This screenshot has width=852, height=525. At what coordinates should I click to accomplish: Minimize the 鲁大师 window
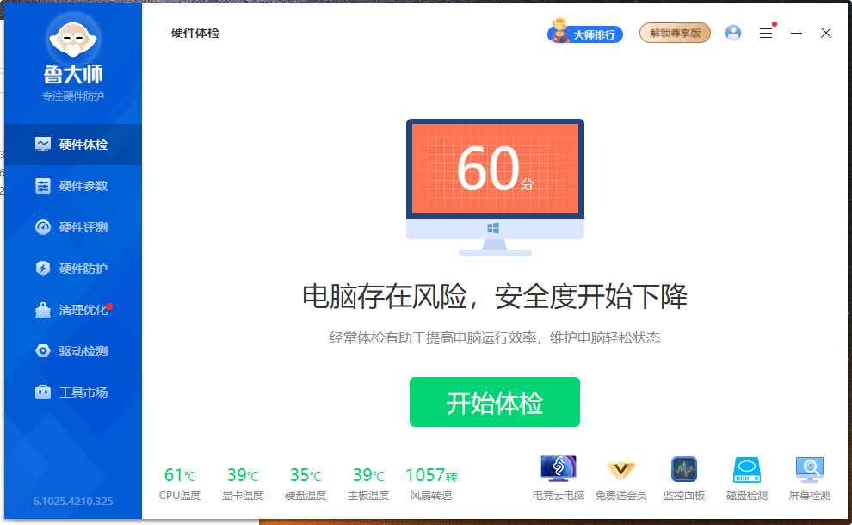(796, 34)
